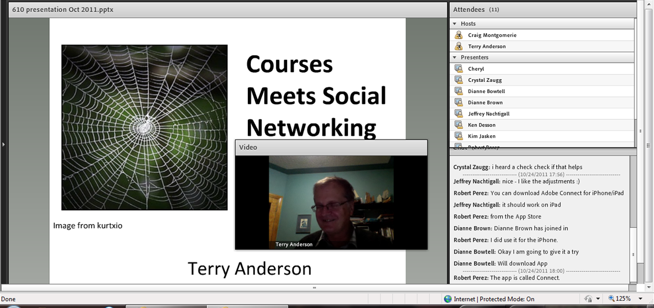Click the 'Courses Meets Social Networking' slide title
The width and height of the screenshot is (654, 308).
(316, 96)
